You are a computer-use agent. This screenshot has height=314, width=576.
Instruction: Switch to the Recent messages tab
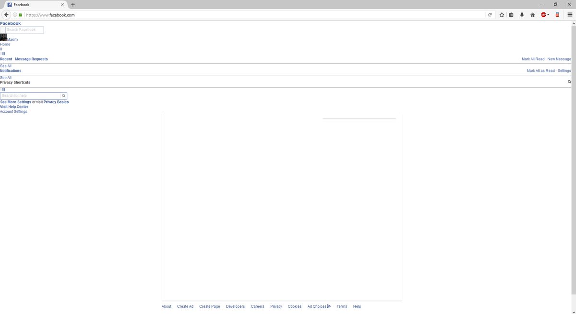[x=6, y=59]
